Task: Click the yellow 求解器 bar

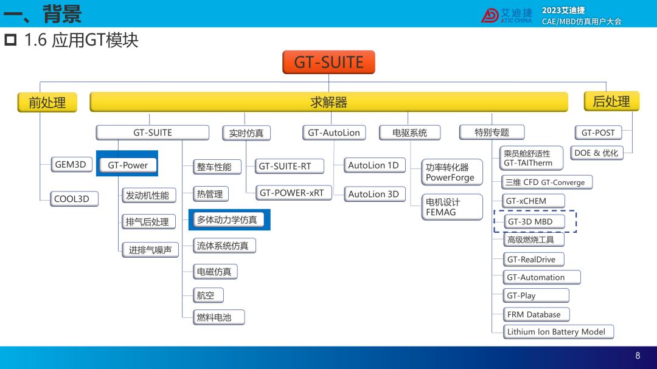Action: click(329, 102)
